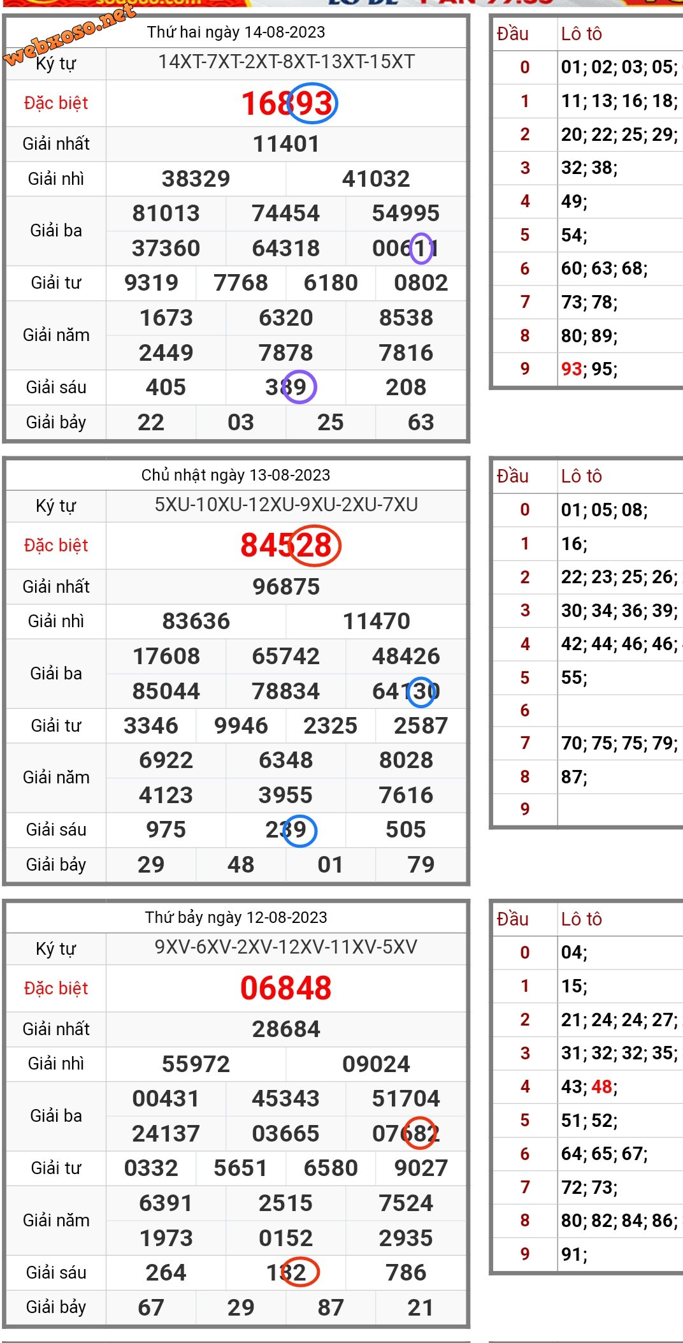
Task: Click the special prize number 84528
Action: tap(287, 546)
